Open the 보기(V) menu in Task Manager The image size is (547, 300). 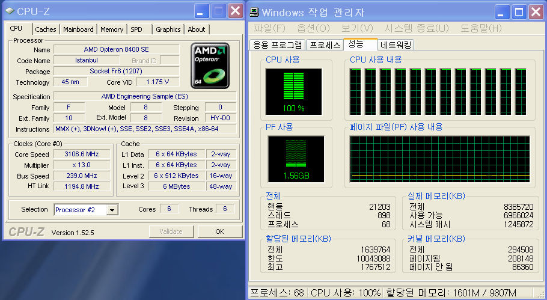[357, 28]
